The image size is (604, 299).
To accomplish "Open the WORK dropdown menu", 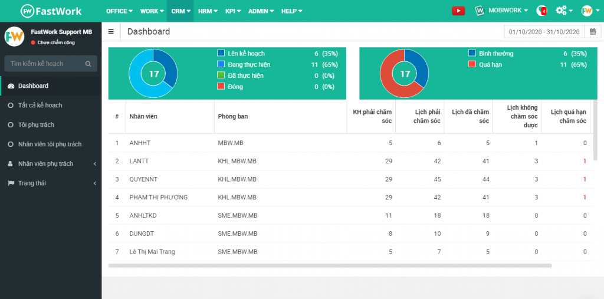I will click(x=152, y=11).
